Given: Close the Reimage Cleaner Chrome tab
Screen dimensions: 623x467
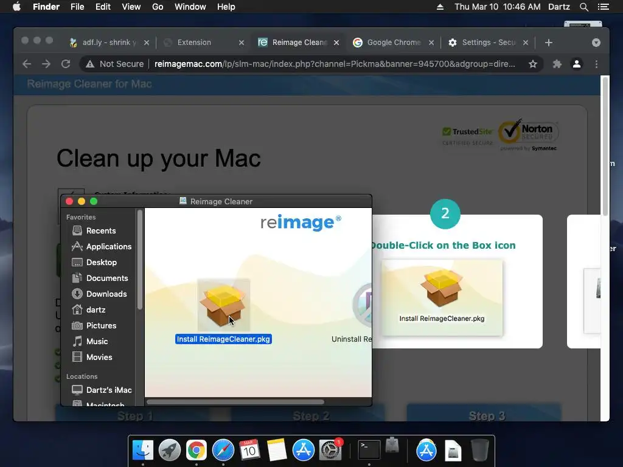Looking at the screenshot, I should pos(336,43).
